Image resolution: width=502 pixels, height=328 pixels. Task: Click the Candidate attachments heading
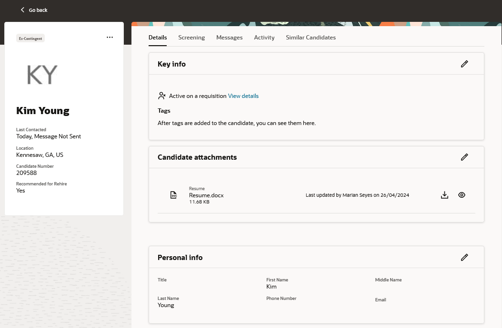pos(197,157)
